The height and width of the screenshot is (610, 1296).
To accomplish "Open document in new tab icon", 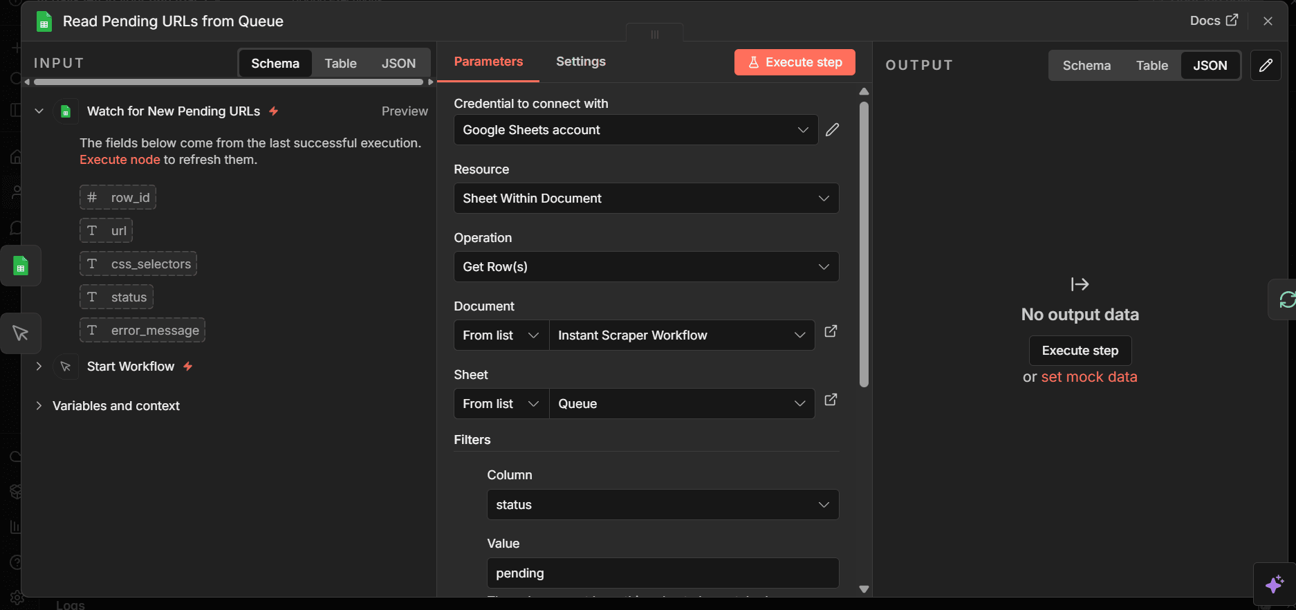I will tap(831, 331).
